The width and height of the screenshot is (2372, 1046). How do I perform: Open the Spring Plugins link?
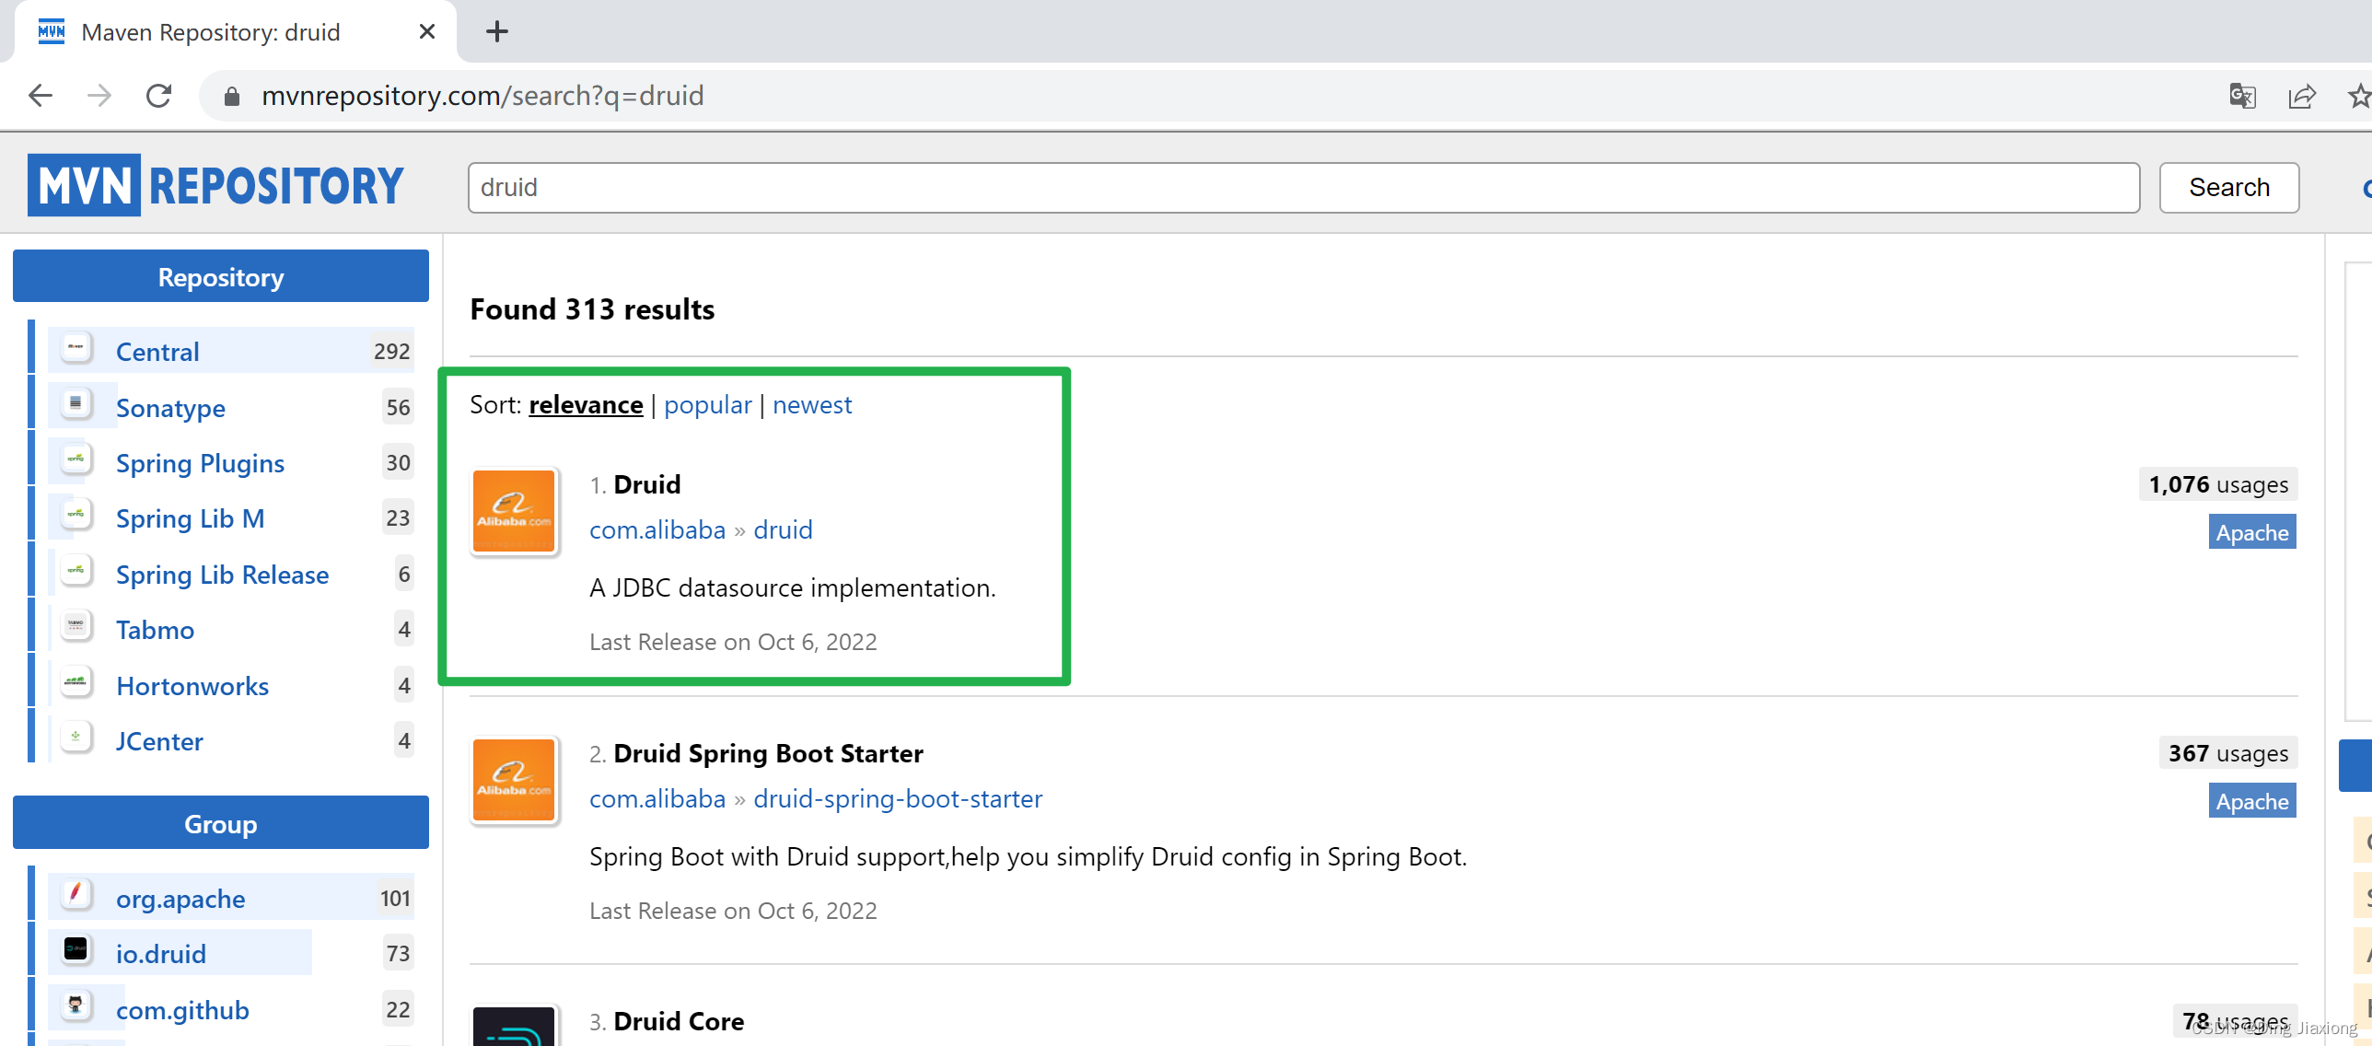point(200,463)
